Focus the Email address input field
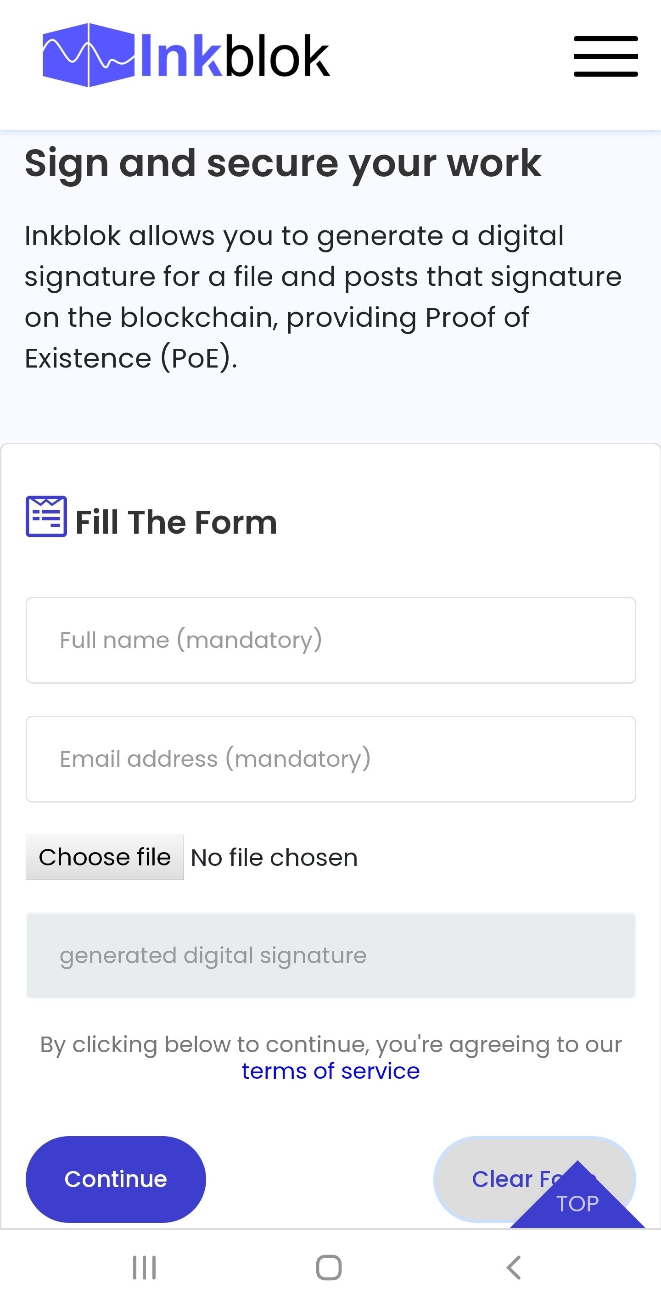The height and width of the screenshot is (1305, 661). tap(330, 759)
